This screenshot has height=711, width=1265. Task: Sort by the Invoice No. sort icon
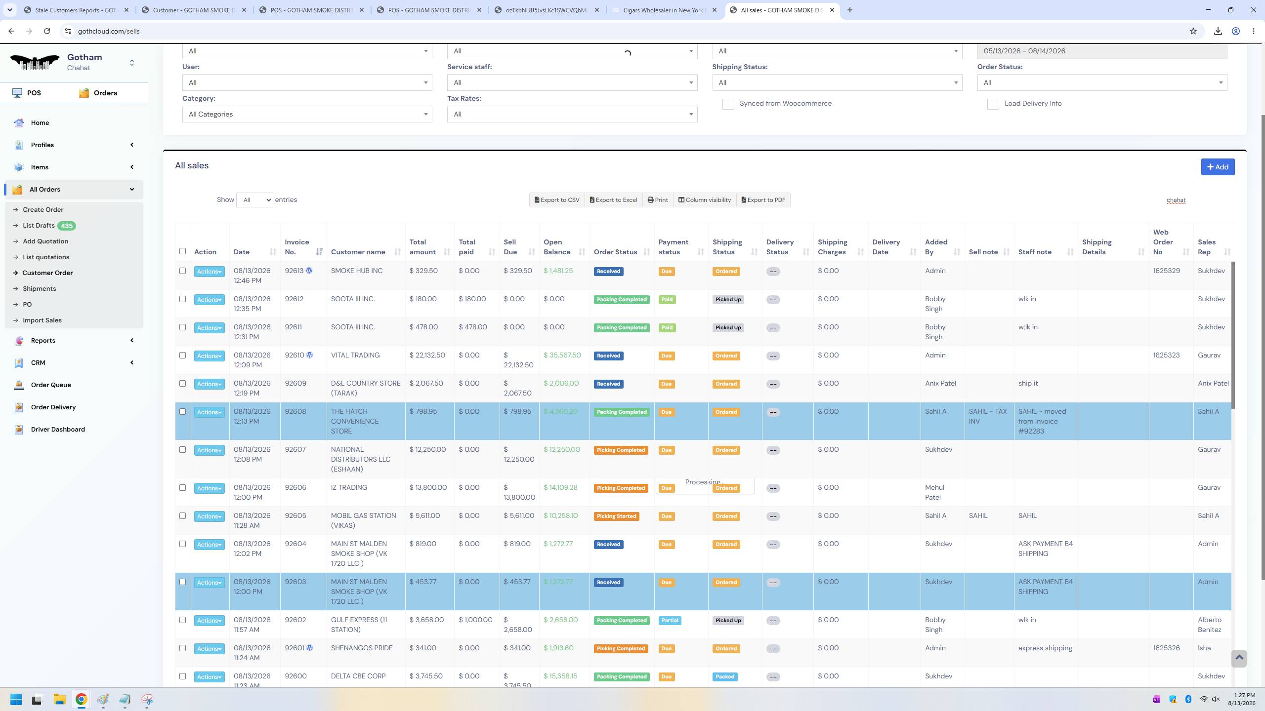click(319, 252)
